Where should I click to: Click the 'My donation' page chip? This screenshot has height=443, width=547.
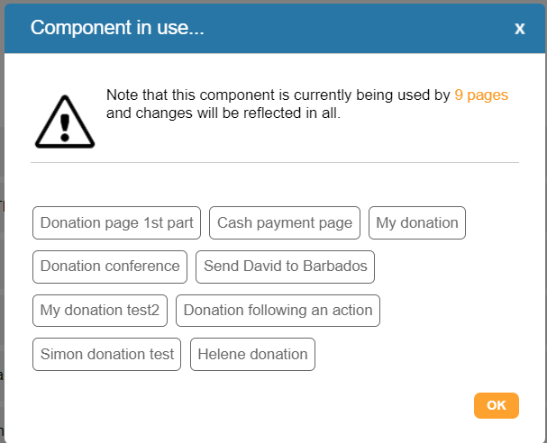point(417,222)
